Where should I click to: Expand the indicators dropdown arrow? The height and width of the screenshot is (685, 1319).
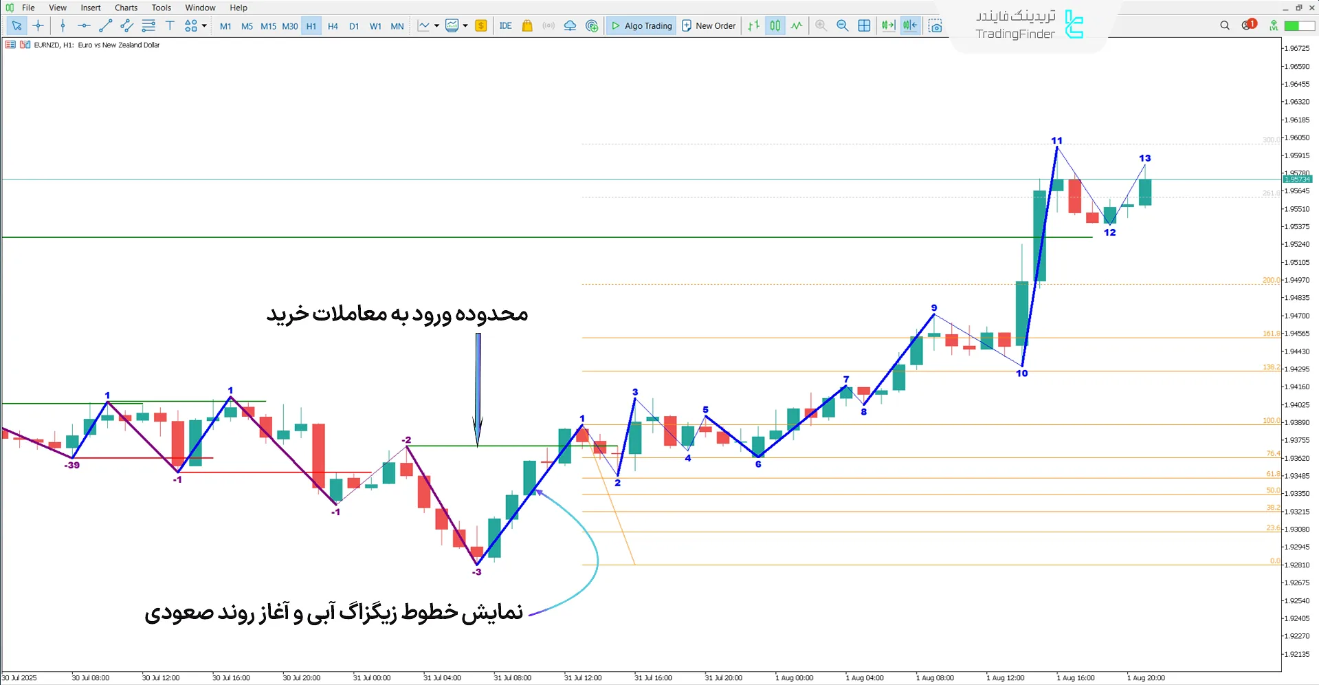pos(466,25)
